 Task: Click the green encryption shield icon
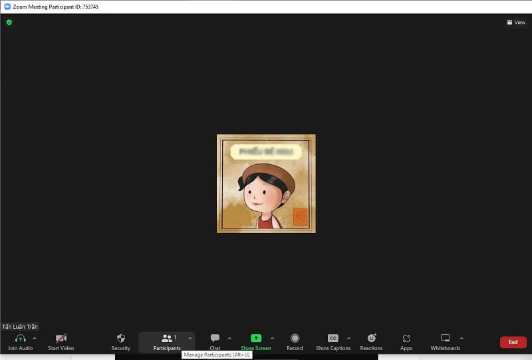coord(9,23)
